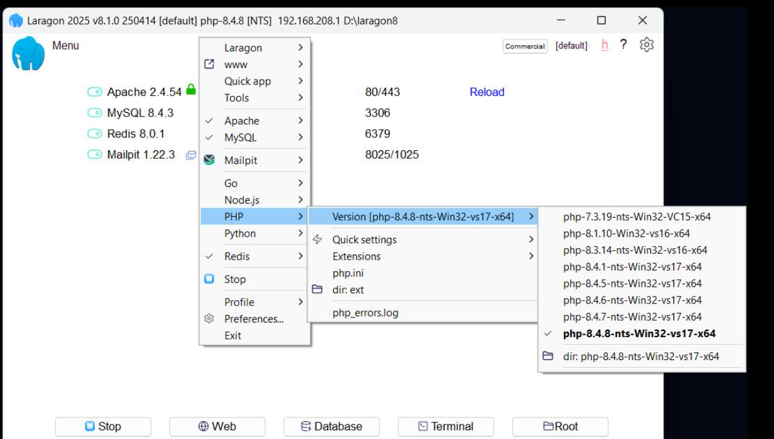Click the lightning icon for Quick settings
Screen dimensions: 774x439
[317, 239]
